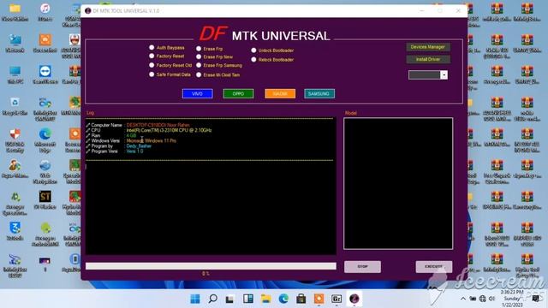Open the notification icon in tray corner
This screenshot has height=308, width=548.
535,299
